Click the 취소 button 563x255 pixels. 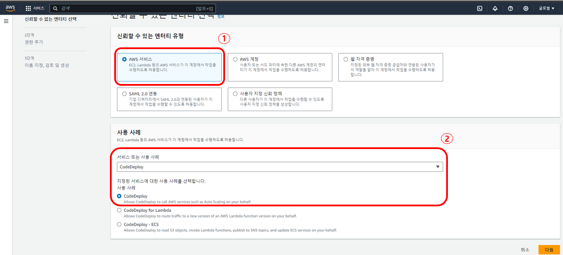[x=525, y=250]
